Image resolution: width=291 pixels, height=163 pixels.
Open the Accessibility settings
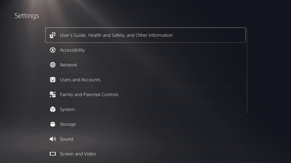click(72, 50)
